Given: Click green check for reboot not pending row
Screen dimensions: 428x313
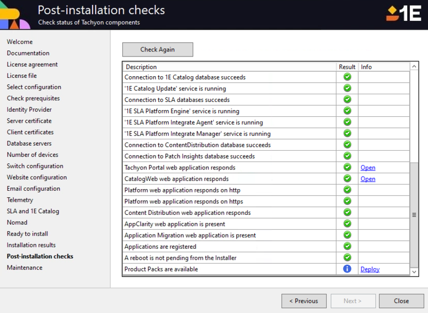Looking at the screenshot, I should point(347,258).
